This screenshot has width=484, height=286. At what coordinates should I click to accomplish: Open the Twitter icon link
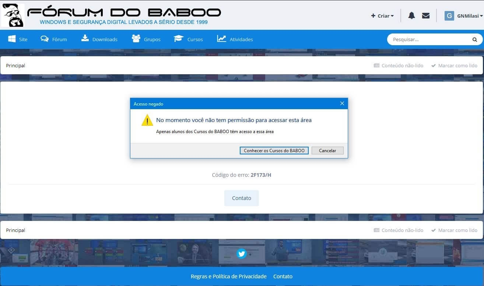pyautogui.click(x=242, y=253)
